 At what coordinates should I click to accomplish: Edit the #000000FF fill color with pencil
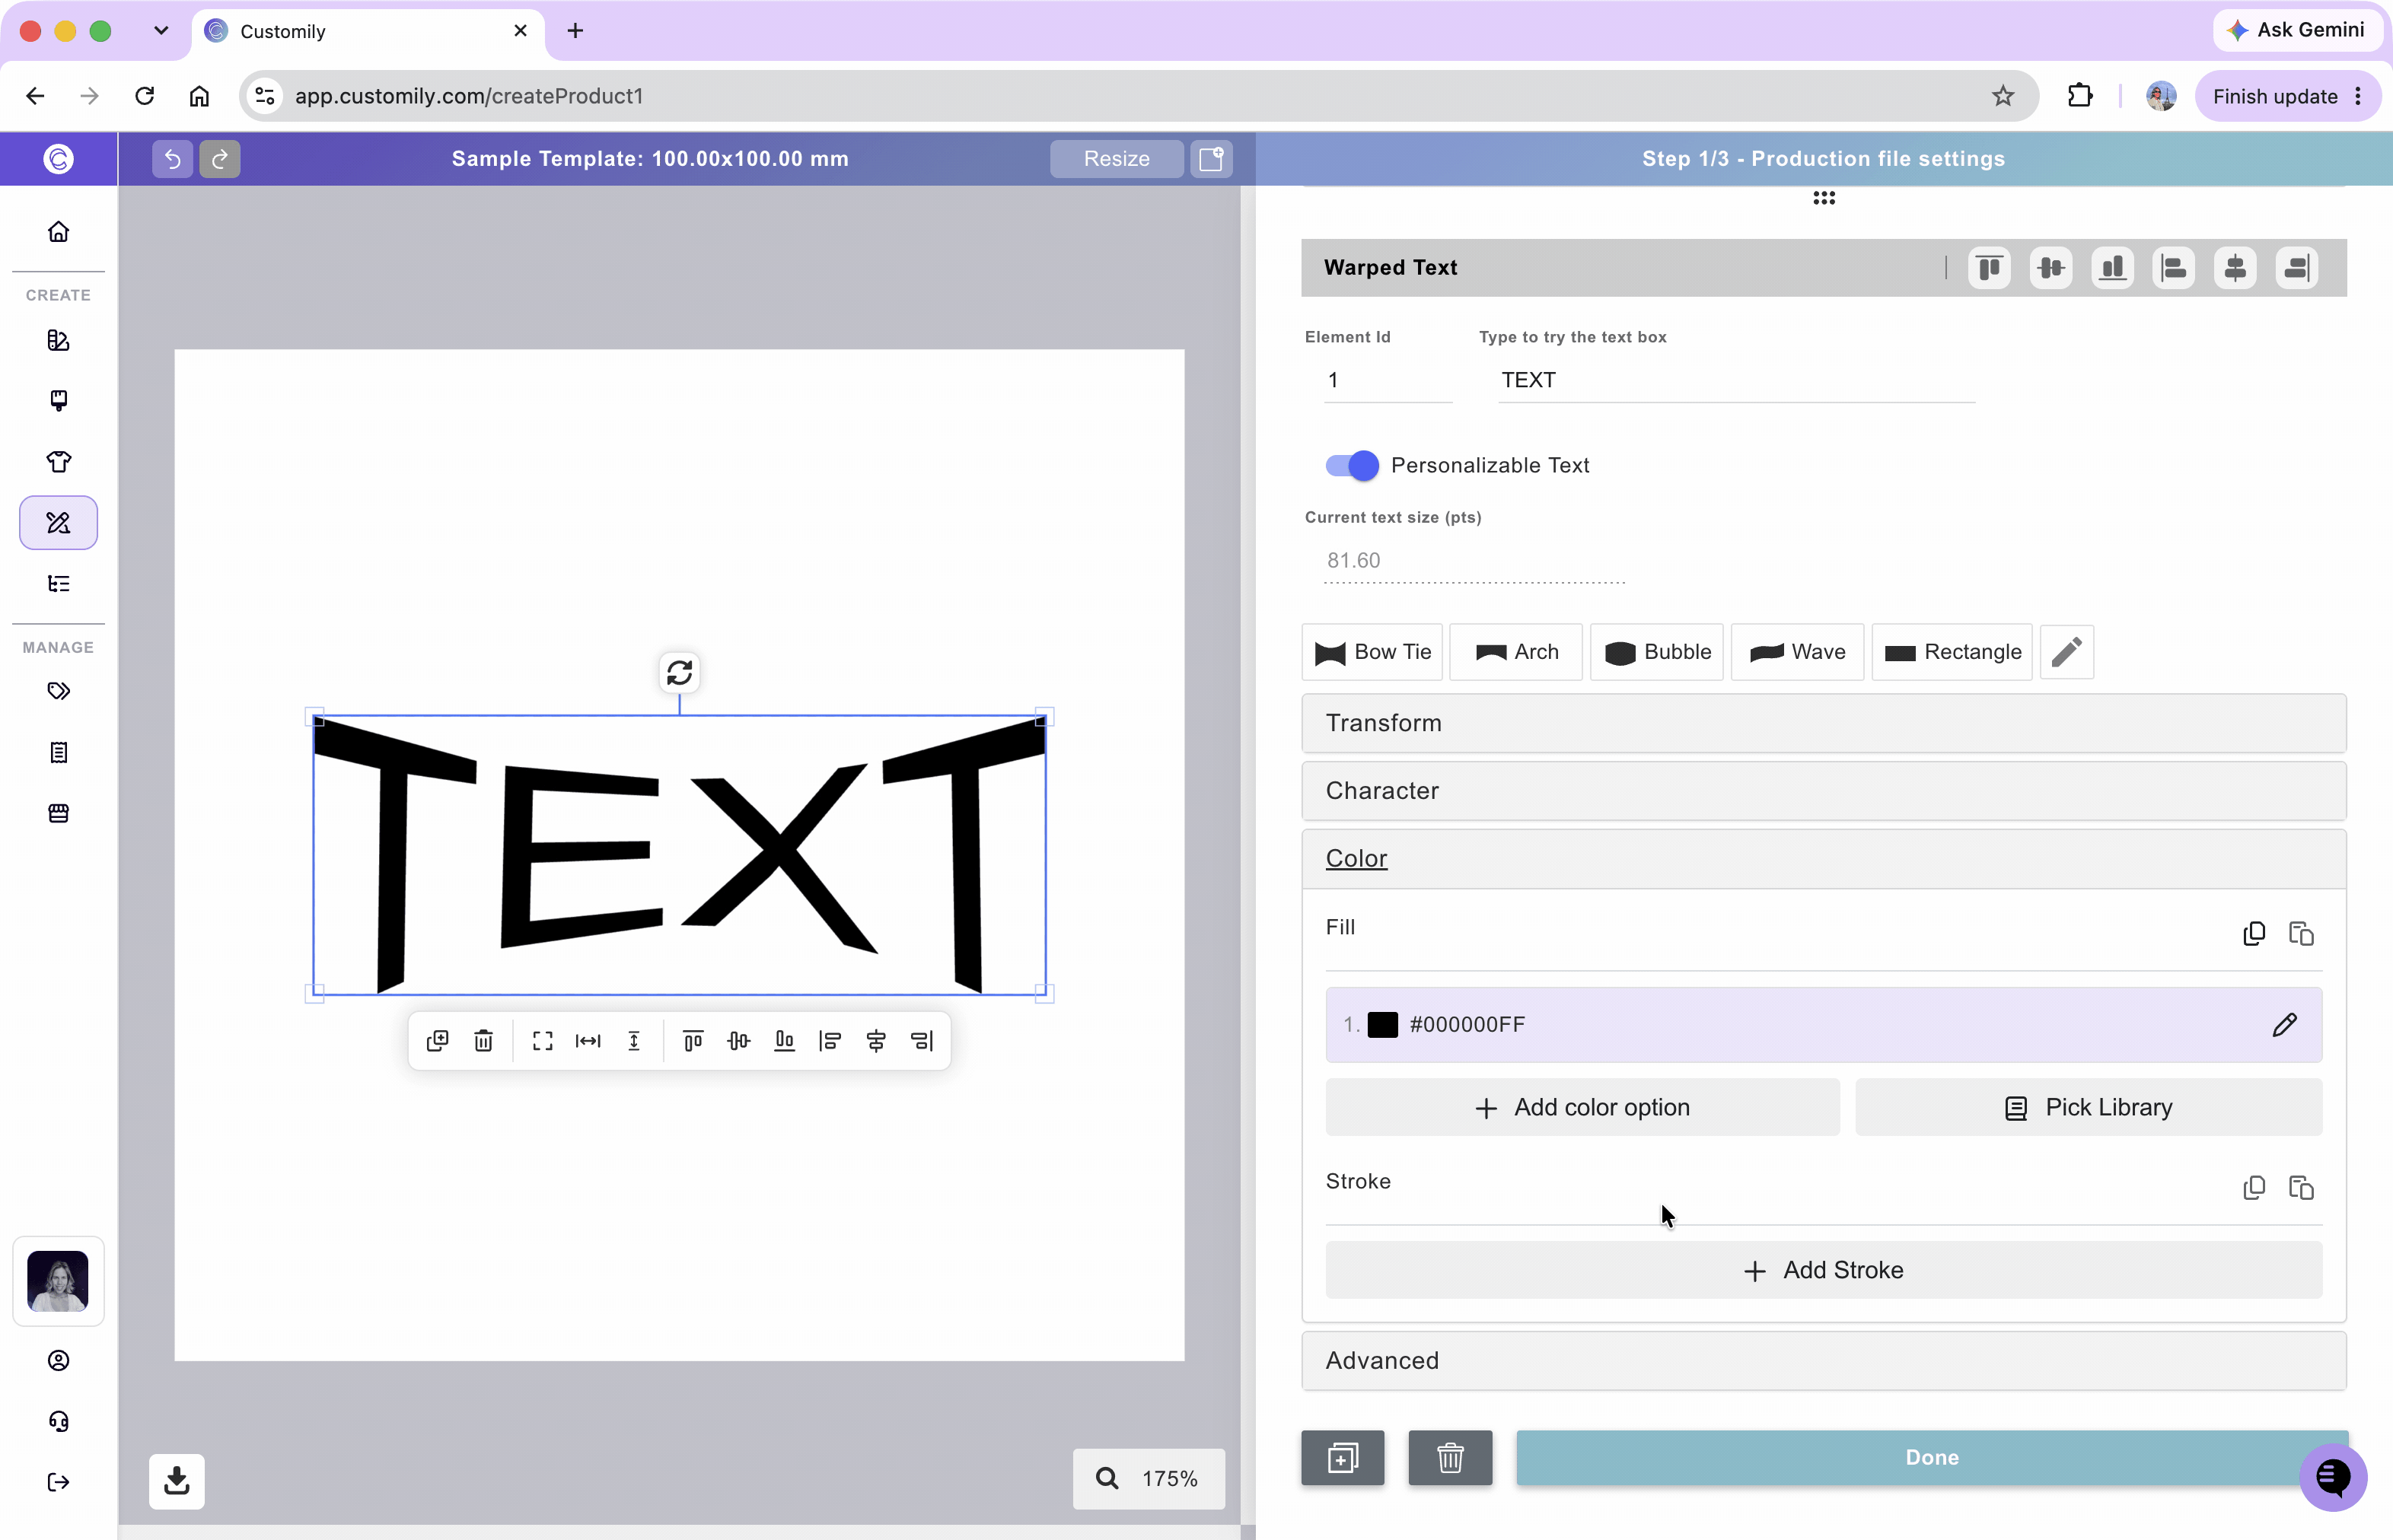coord(2285,1025)
